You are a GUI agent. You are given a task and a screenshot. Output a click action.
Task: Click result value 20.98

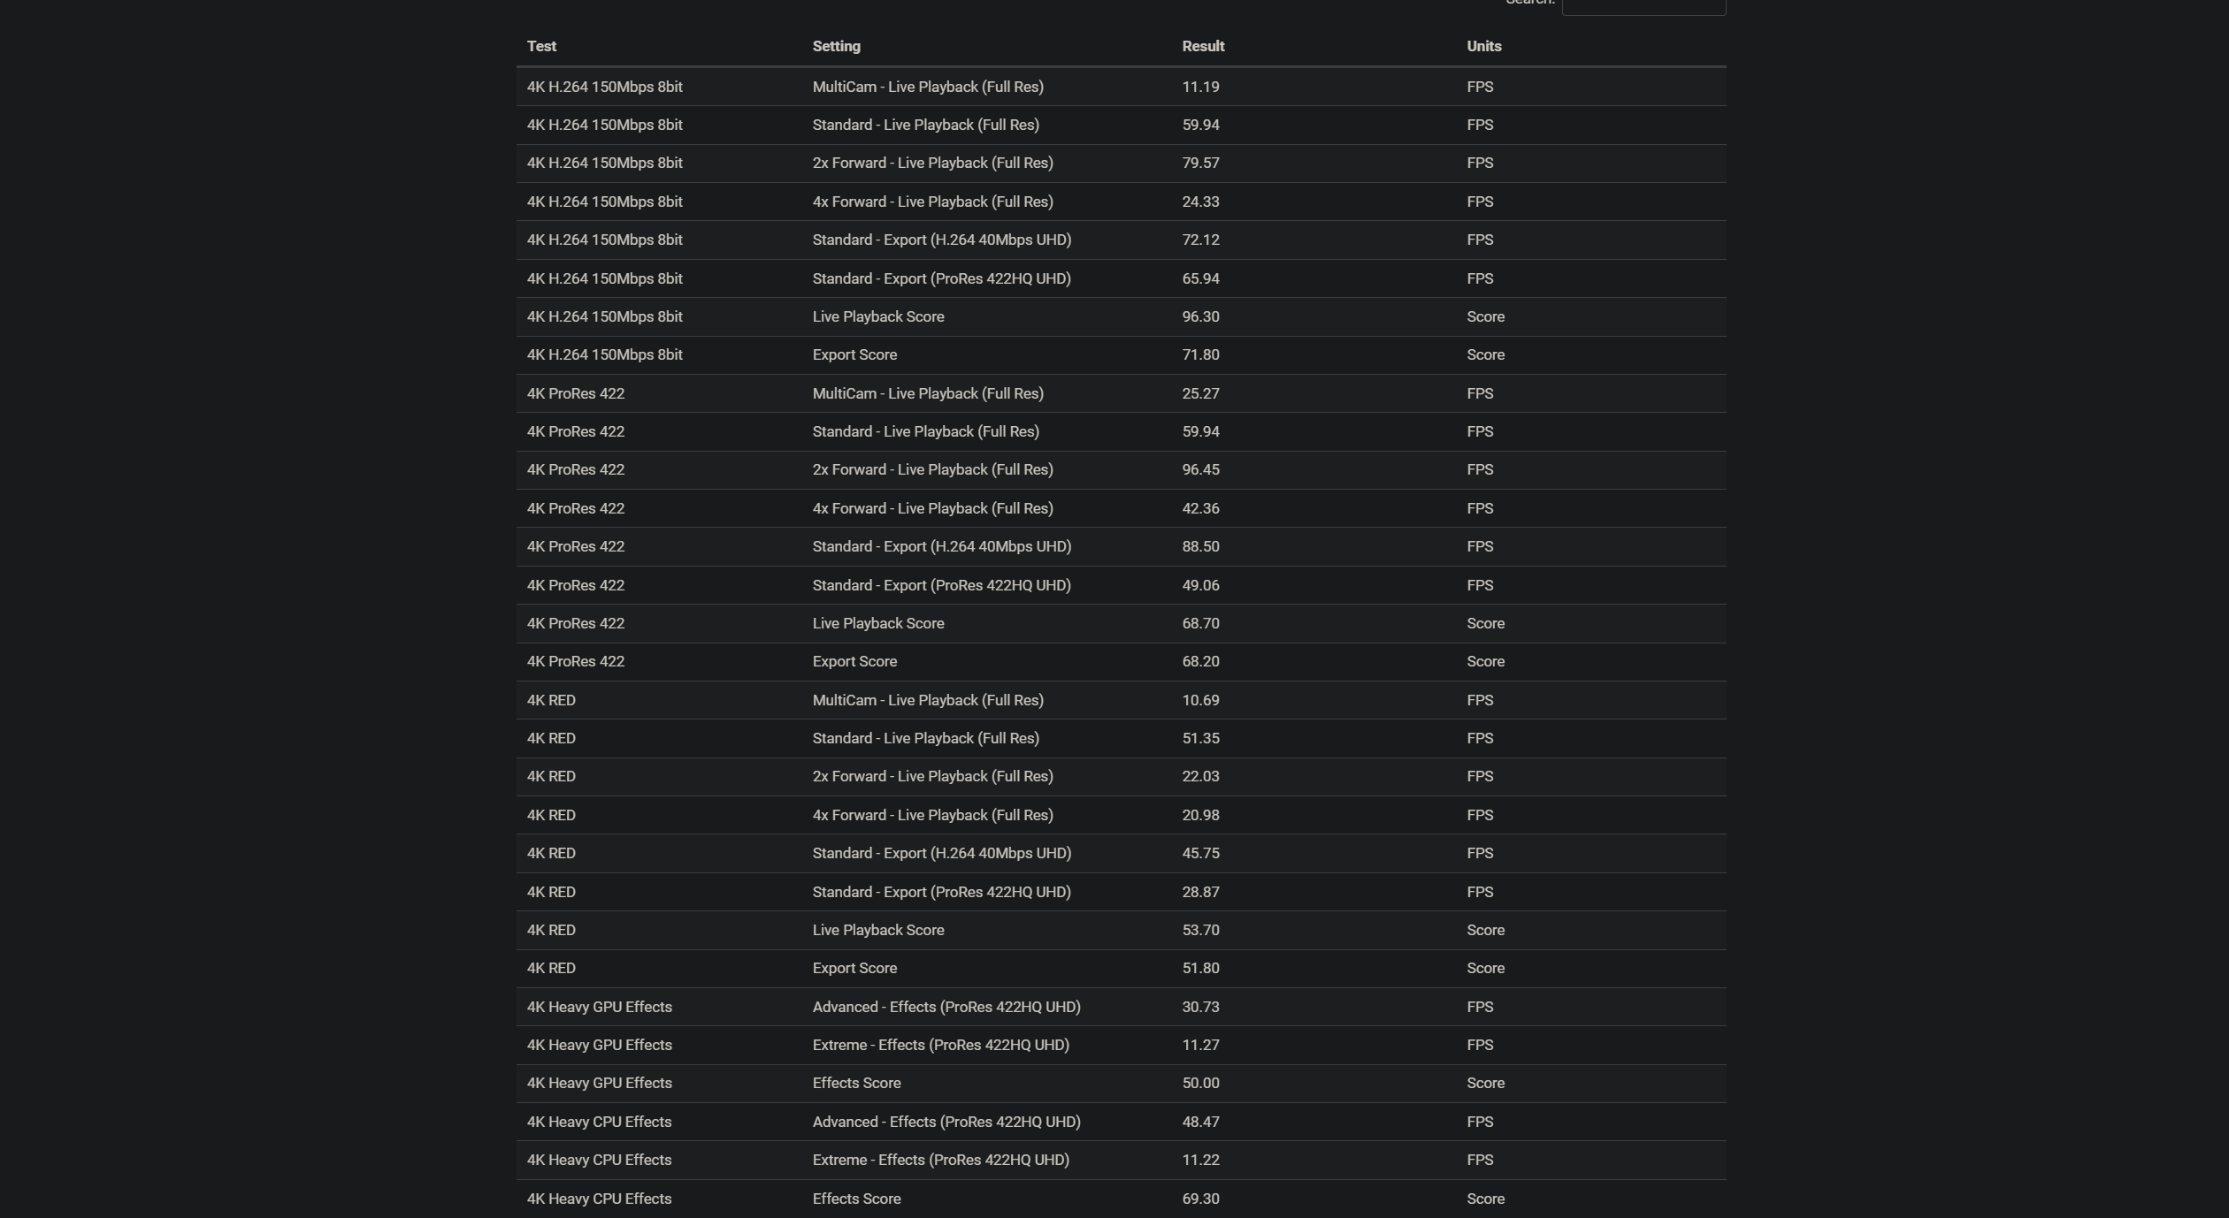pos(1200,815)
